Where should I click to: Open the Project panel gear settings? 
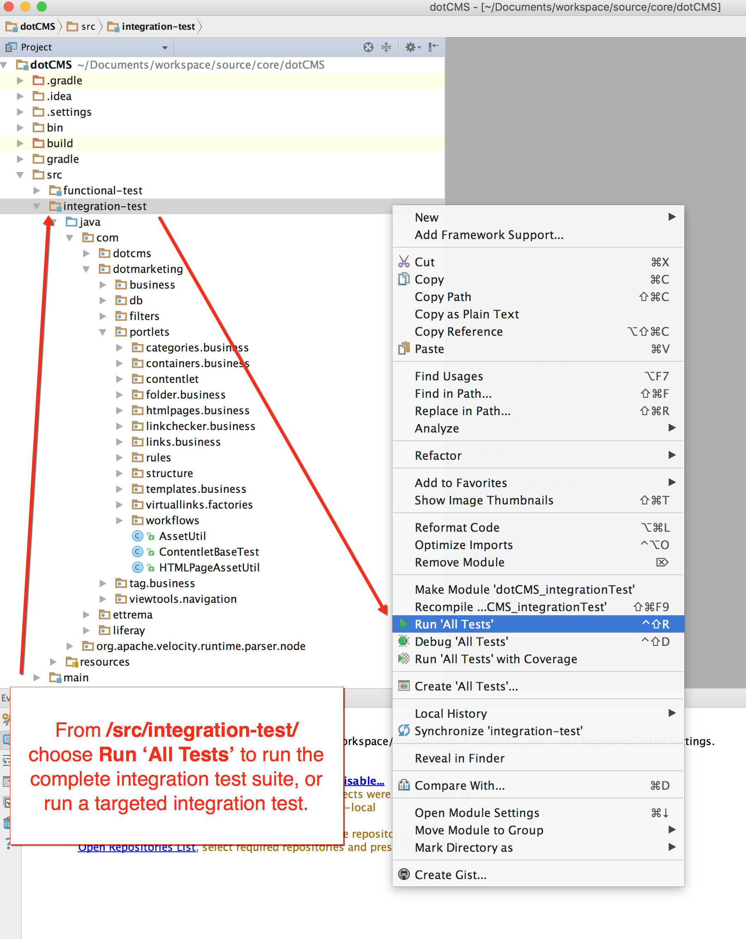[412, 47]
